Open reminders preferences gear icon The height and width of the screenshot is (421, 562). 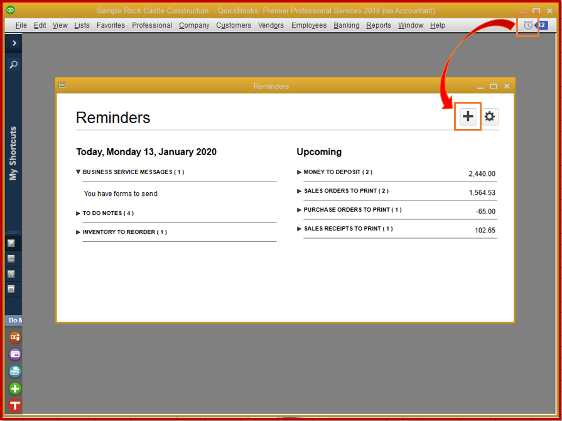click(490, 116)
